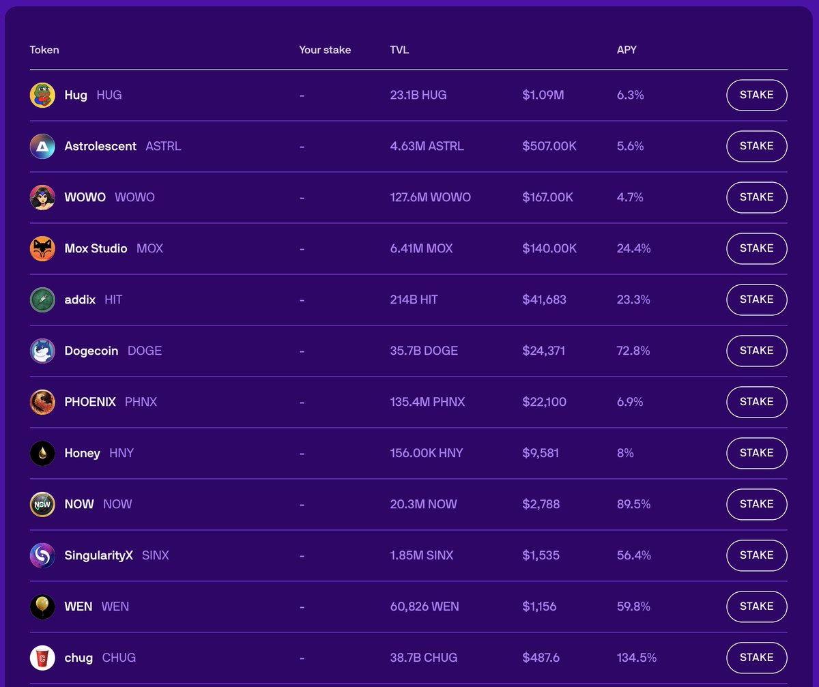
Task: Click the $167.00K dollar value
Action: click(548, 197)
